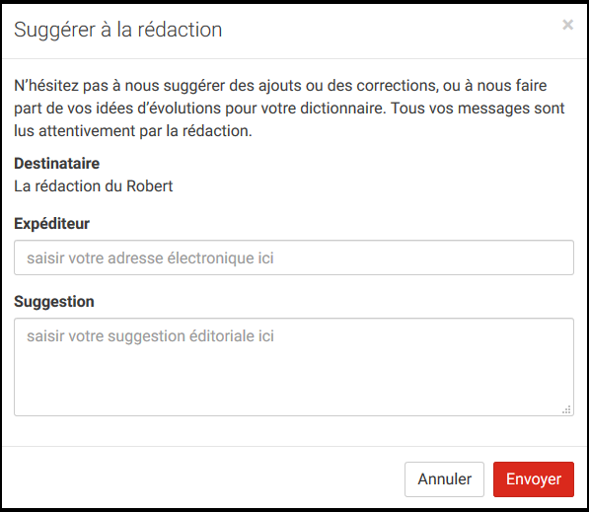The image size is (589, 512).
Task: Click the dialog title Suggérer à la rédaction
Action: [x=118, y=30]
